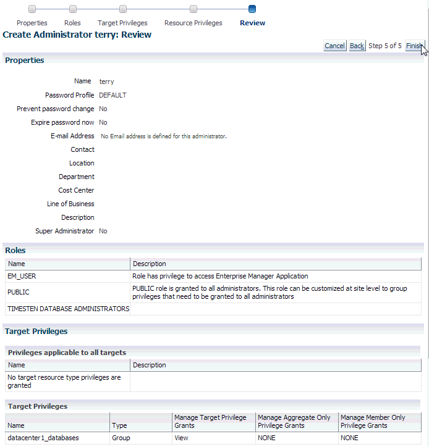Go to the Properties wizard step label
429x447 pixels.
tap(32, 23)
